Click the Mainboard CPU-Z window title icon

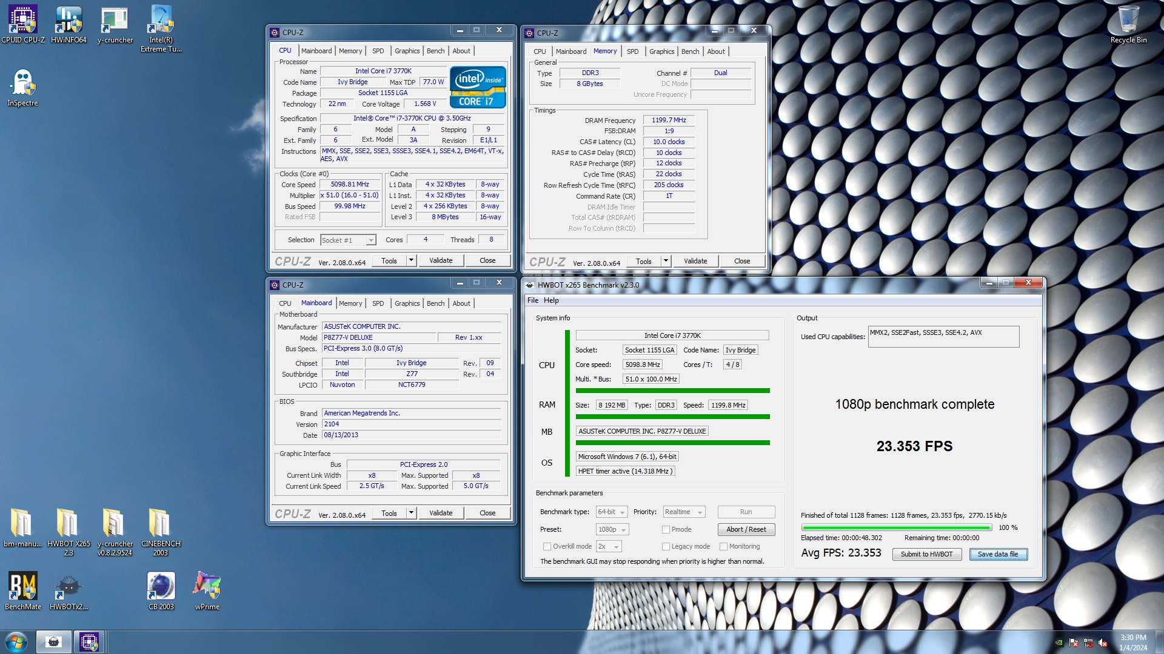click(275, 285)
